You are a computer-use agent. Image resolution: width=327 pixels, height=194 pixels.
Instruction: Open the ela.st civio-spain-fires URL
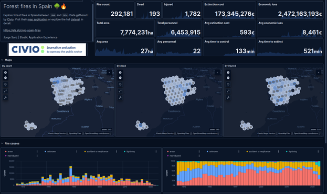22,30
